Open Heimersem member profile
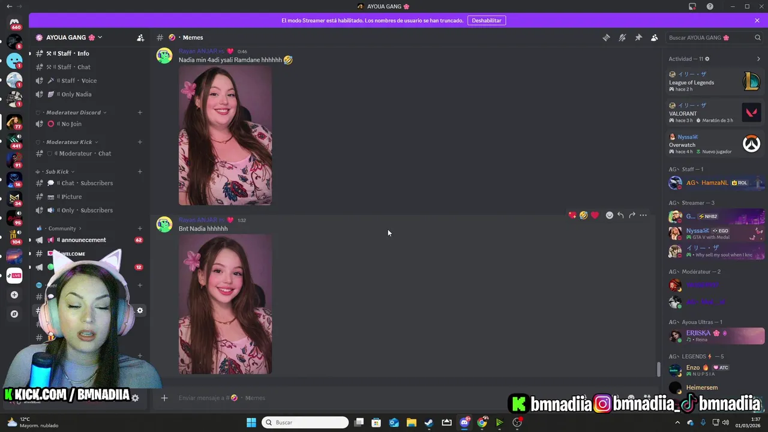 click(x=716, y=388)
